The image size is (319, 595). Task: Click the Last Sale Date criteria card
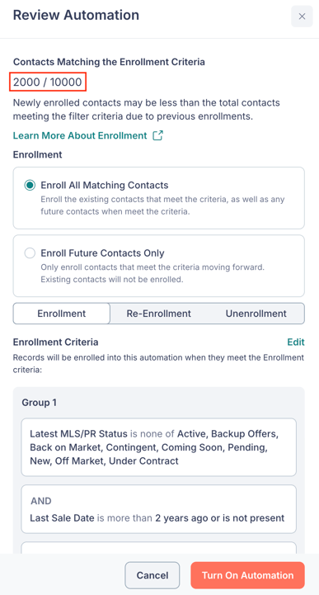[x=159, y=509]
